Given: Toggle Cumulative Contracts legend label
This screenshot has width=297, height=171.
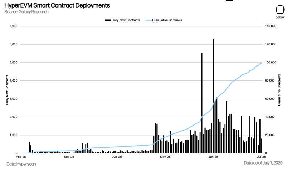Looking at the screenshot, I should tap(167, 20).
